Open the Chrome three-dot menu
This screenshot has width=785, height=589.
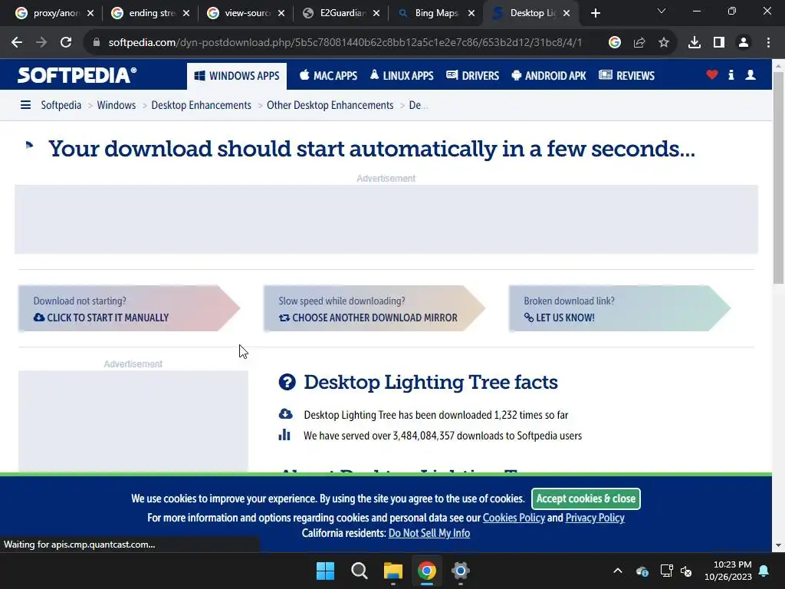tap(768, 43)
